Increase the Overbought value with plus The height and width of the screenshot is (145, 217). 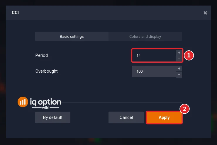(x=179, y=69)
